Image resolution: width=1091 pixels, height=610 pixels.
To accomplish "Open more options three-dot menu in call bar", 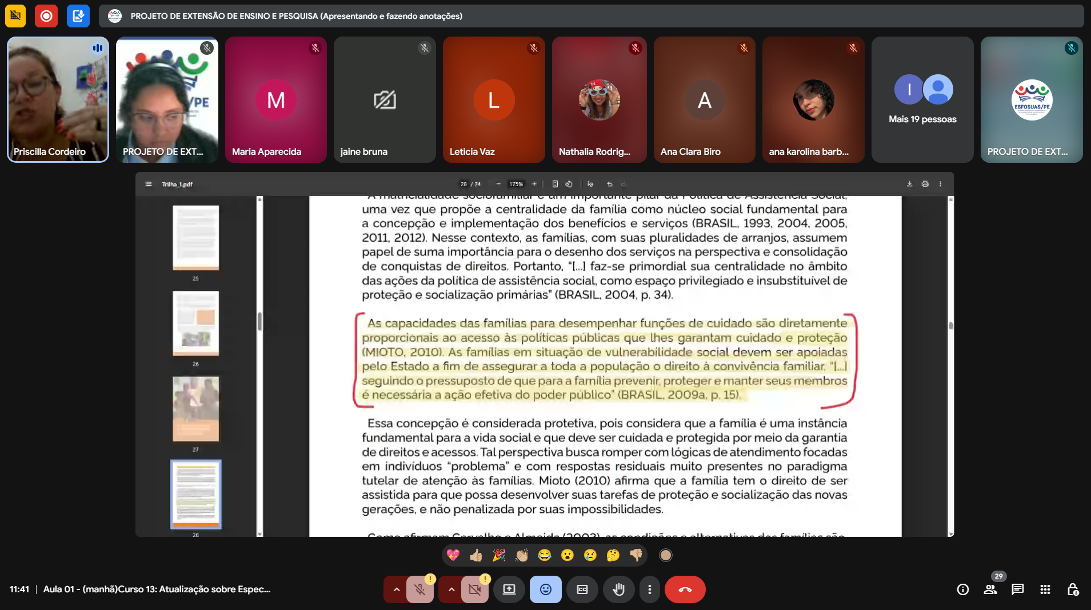I will [649, 589].
